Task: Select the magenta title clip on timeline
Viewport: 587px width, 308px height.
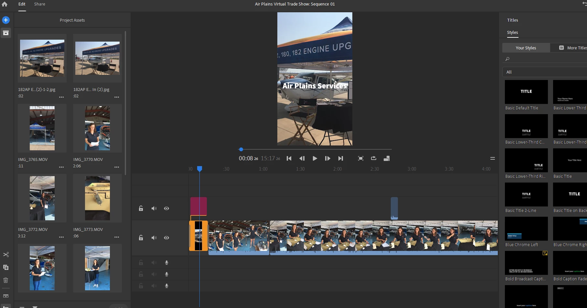Action: click(x=198, y=206)
